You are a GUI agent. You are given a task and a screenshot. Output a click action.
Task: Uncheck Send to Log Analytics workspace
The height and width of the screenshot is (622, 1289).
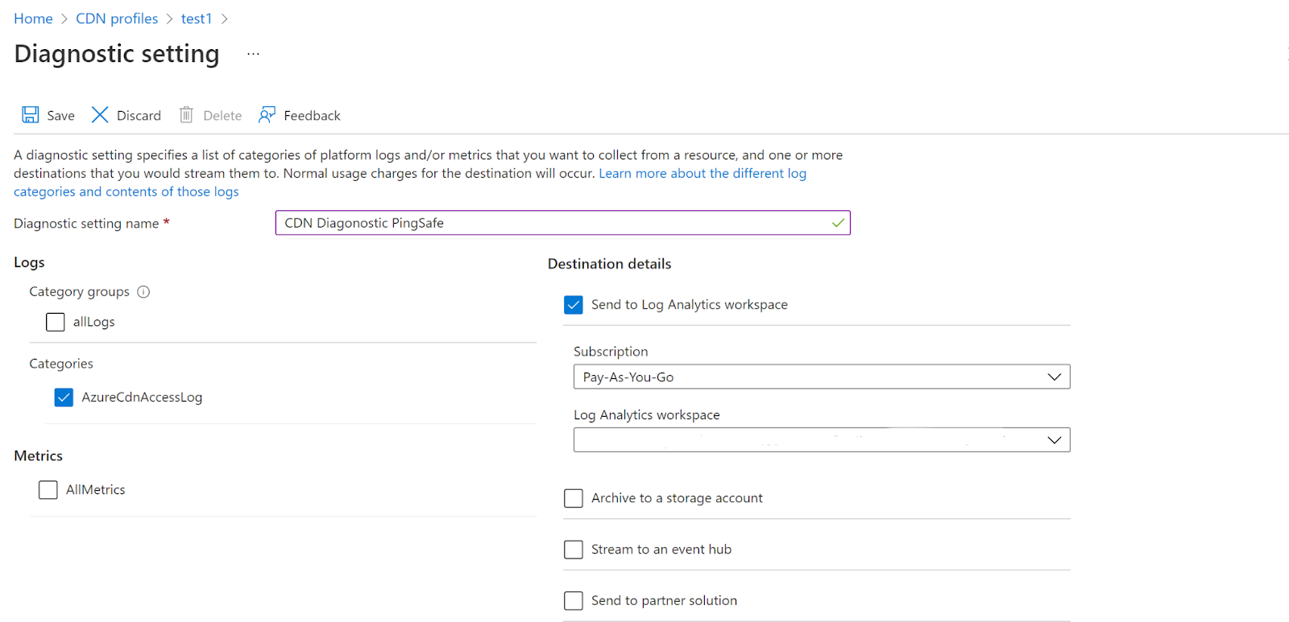574,305
